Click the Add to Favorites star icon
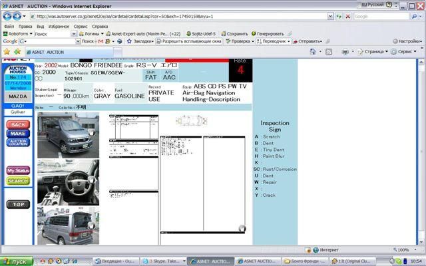Image resolution: width=426 pixels, height=266 pixels. coord(17,52)
